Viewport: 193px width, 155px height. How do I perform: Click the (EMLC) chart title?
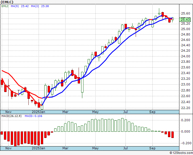point(7,2)
